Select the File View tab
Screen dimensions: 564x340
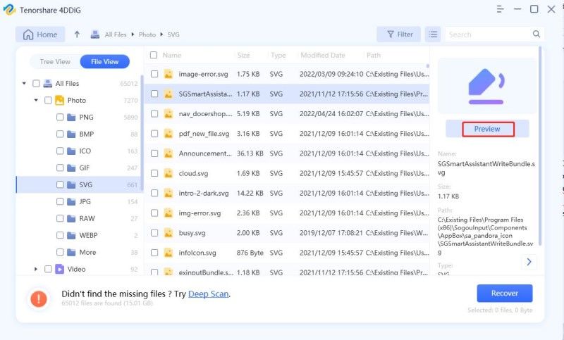[x=104, y=62]
